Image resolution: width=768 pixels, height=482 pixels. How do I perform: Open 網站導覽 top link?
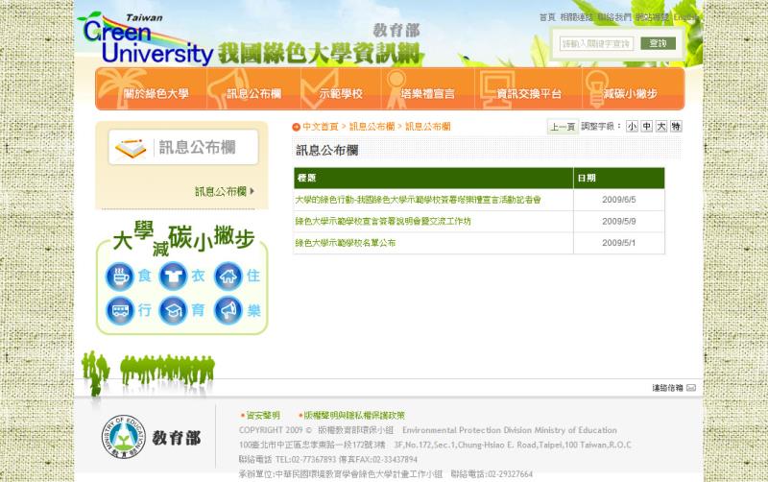pyautogui.click(x=652, y=17)
